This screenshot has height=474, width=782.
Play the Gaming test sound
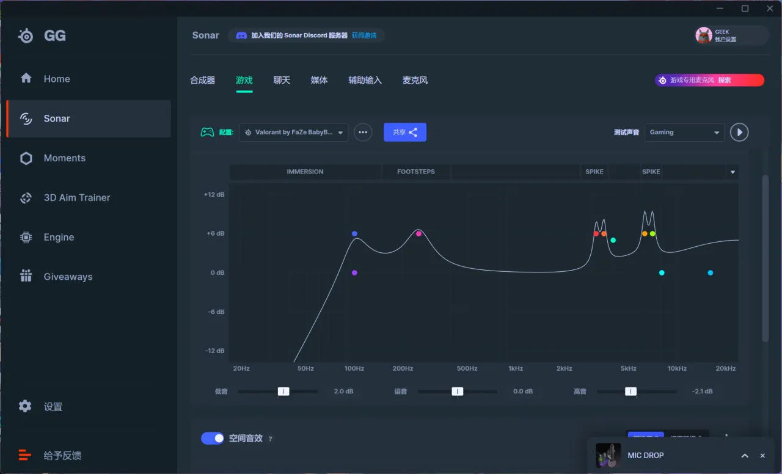[x=739, y=133]
